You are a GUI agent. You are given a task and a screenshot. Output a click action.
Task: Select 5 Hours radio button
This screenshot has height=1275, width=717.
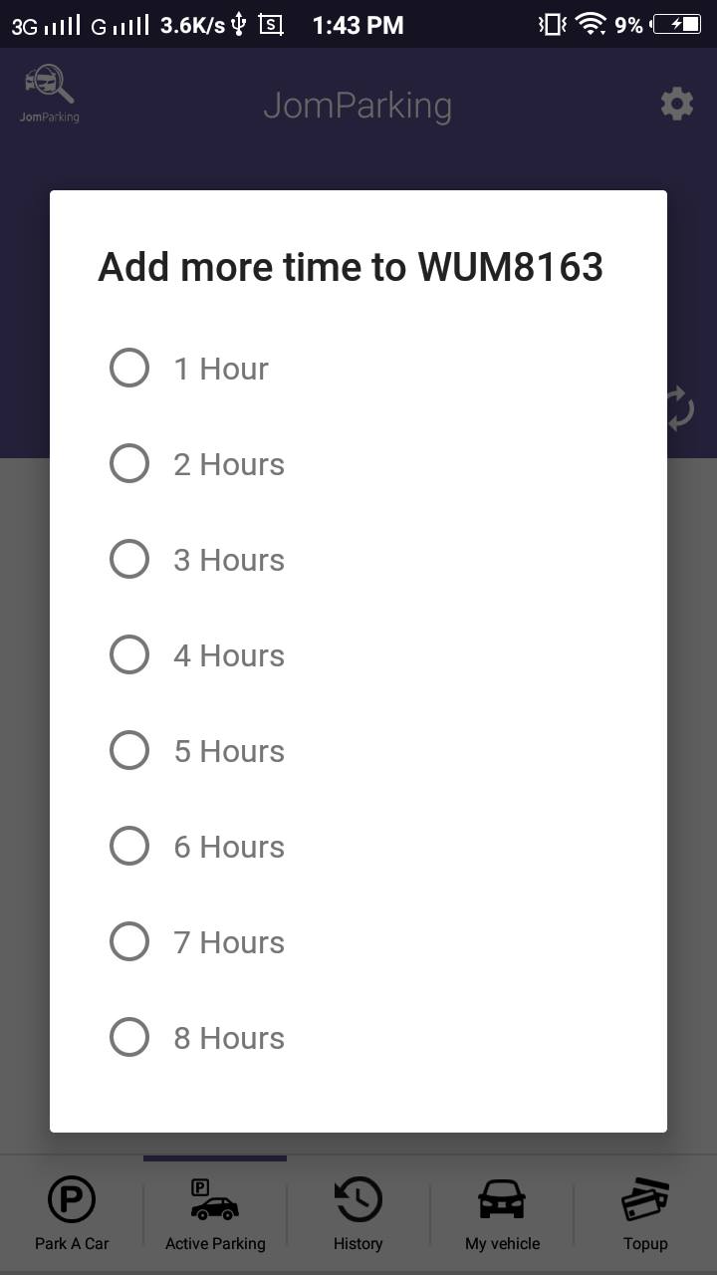129,750
